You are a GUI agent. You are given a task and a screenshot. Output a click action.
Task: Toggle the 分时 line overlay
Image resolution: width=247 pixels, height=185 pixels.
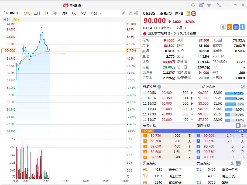6,19
